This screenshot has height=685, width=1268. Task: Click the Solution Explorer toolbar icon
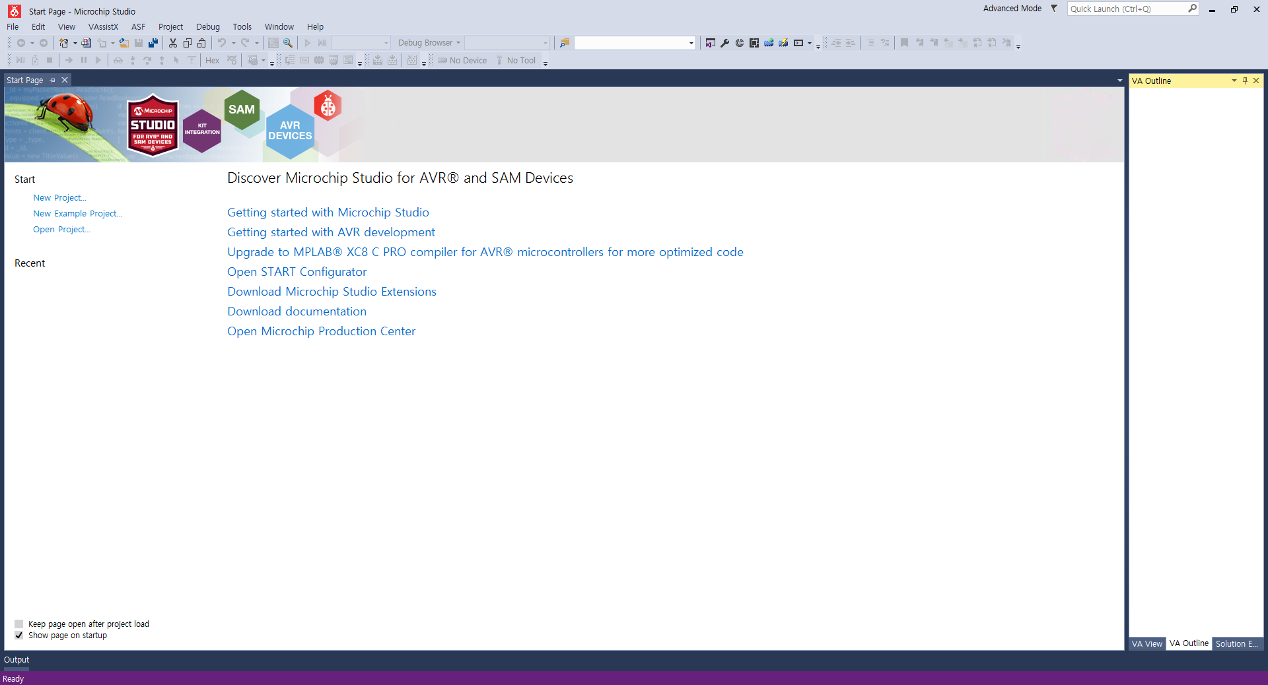click(x=711, y=43)
